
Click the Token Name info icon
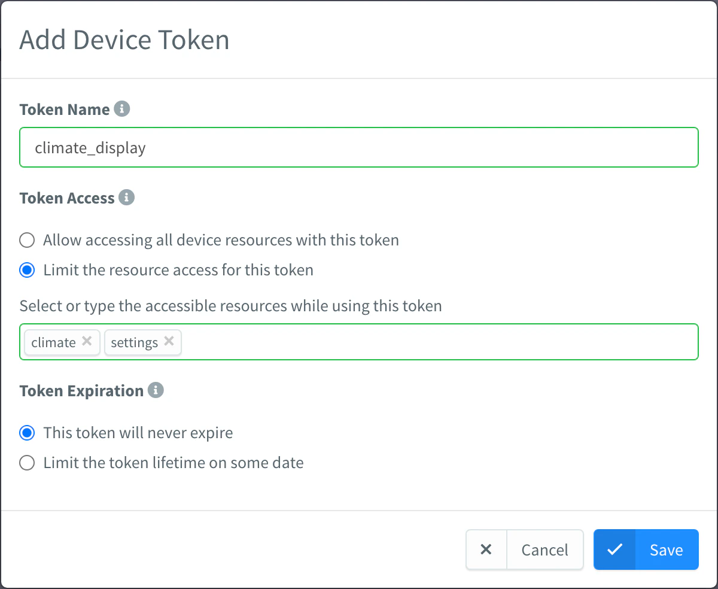pyautogui.click(x=122, y=109)
